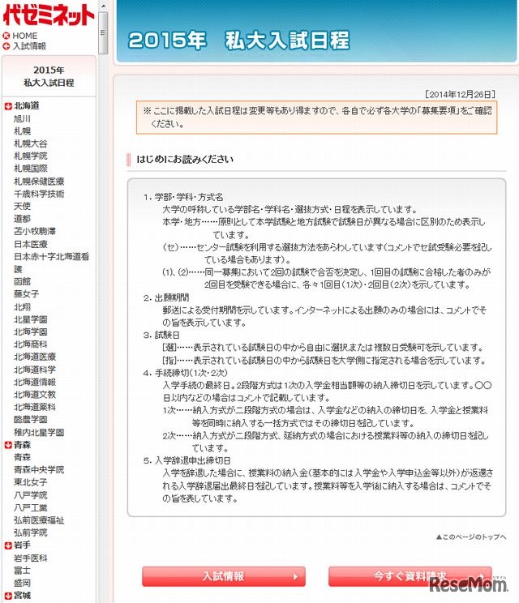Click the 今すぐ資料請求 button
The height and width of the screenshot is (603, 519).
click(x=410, y=576)
